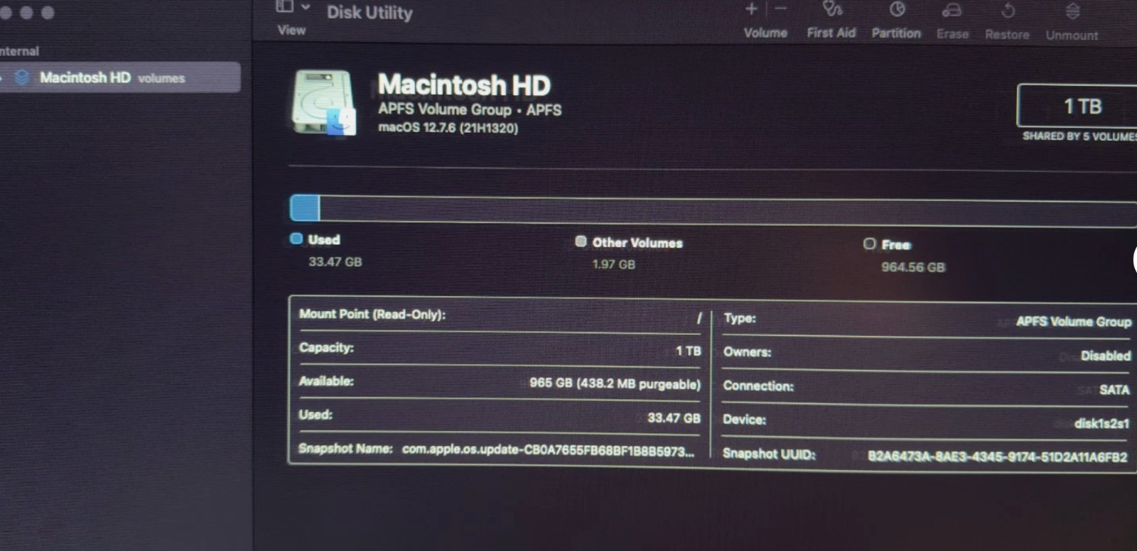Click the Volume toolbar label

(765, 33)
